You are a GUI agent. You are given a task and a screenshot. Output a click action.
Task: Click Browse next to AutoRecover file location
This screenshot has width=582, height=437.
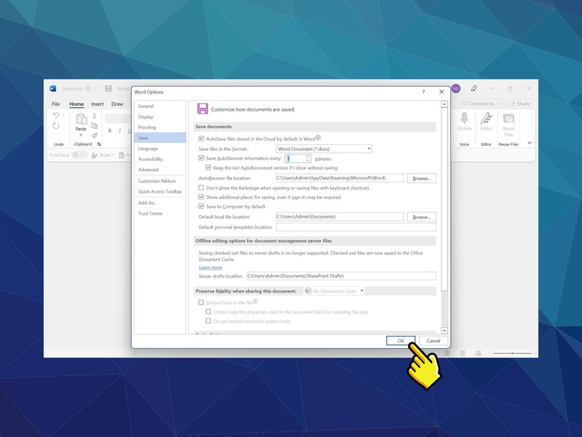[x=422, y=178]
